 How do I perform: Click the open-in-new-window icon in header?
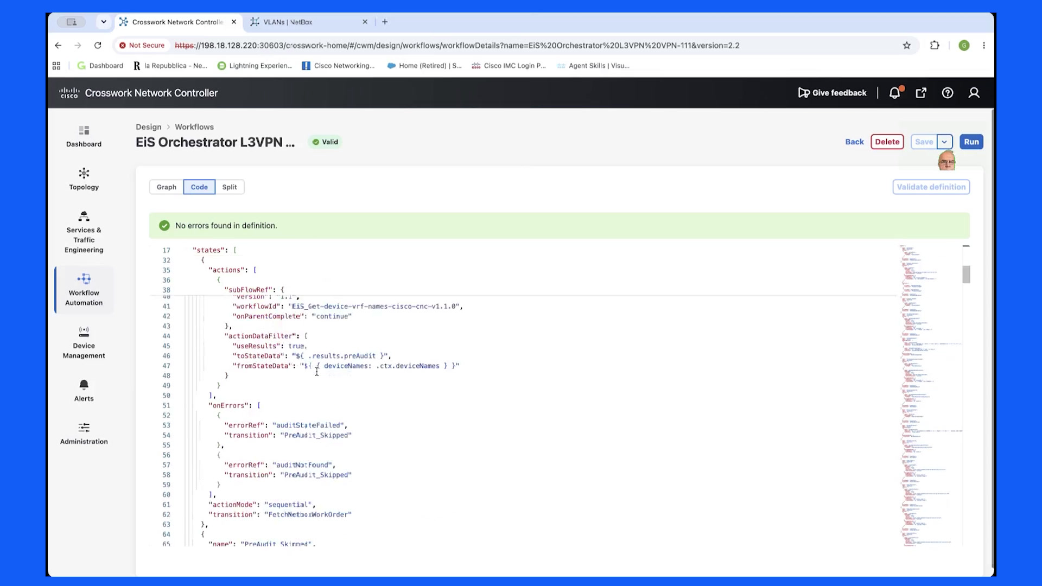pos(921,93)
